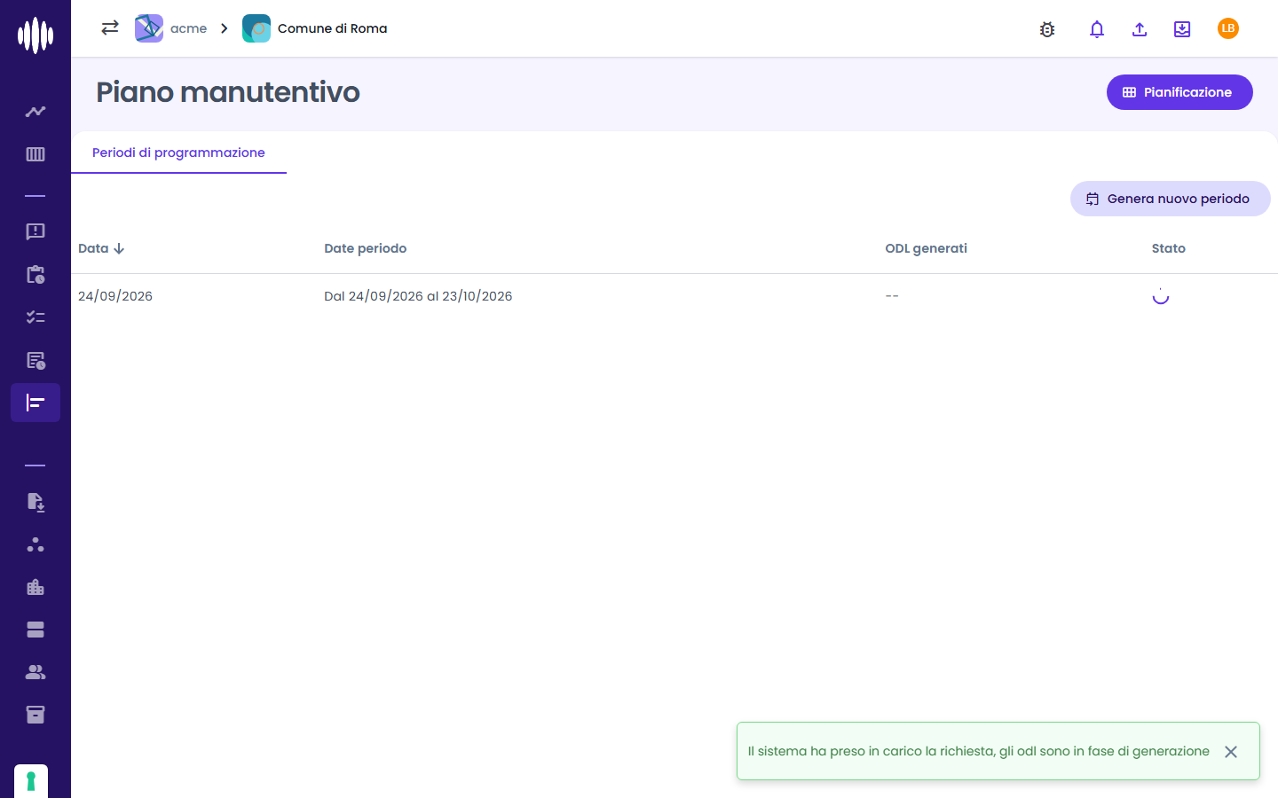Open the buildings sidebar icon
1278x798 pixels.
35,587
